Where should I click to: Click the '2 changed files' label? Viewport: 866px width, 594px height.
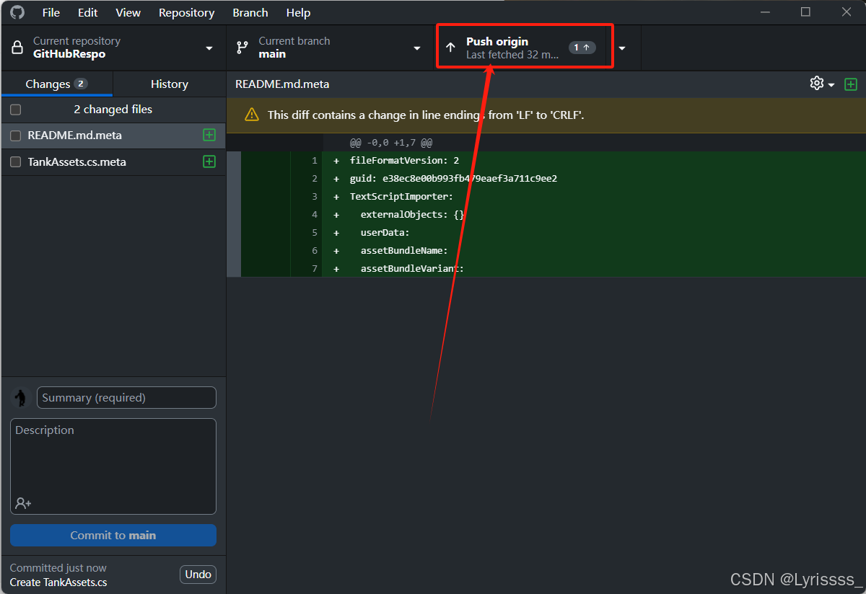click(x=113, y=110)
